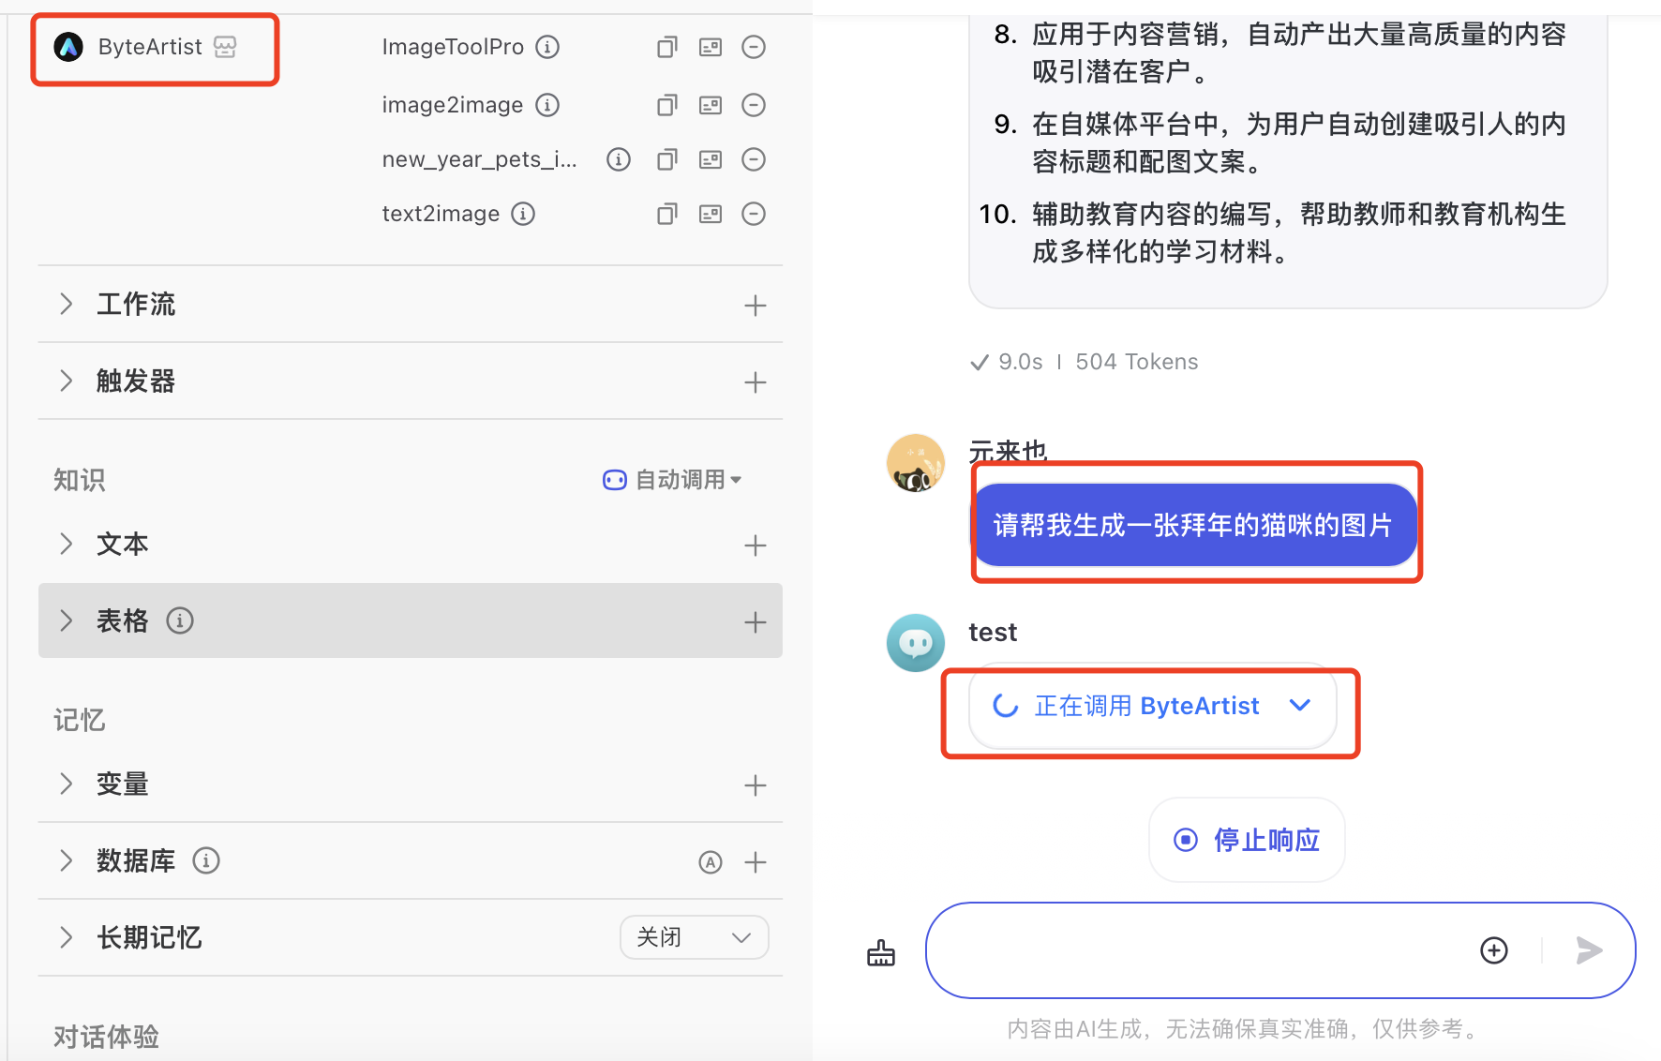Viewport: 1661px width, 1061px height.
Task: Click the ByteArtist plugin logo icon
Action: pyautogui.click(x=68, y=47)
